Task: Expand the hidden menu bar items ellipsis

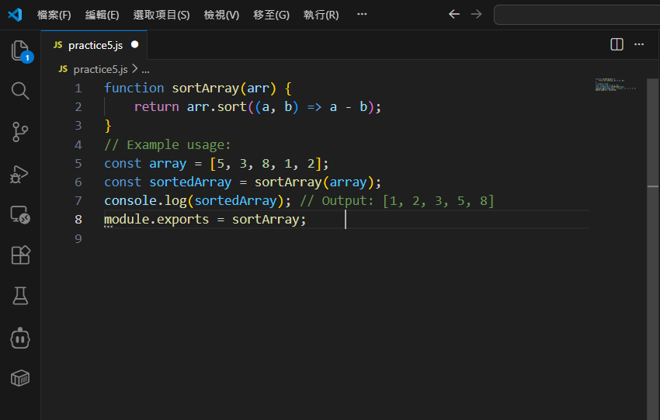Action: click(362, 15)
